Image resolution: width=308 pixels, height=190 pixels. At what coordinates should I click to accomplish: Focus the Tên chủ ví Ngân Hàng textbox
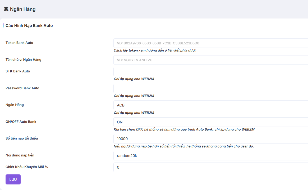210,60
